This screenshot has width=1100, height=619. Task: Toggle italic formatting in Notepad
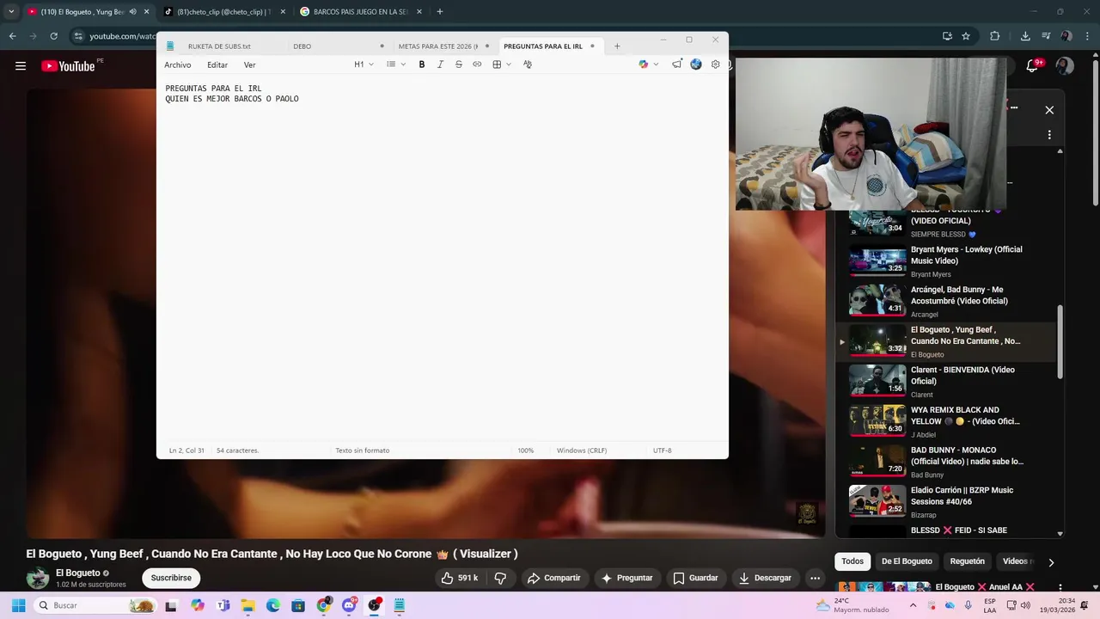click(x=440, y=64)
